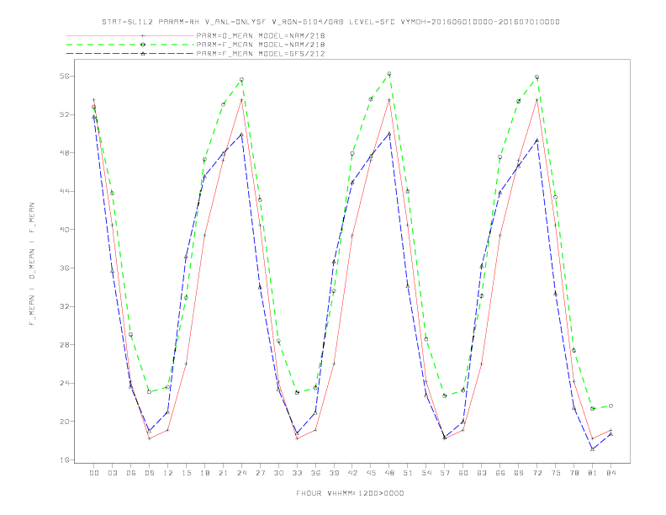This screenshot has height=515, width=666.
Task: Click the x-axis forecast hour label 30
Action: click(x=278, y=473)
